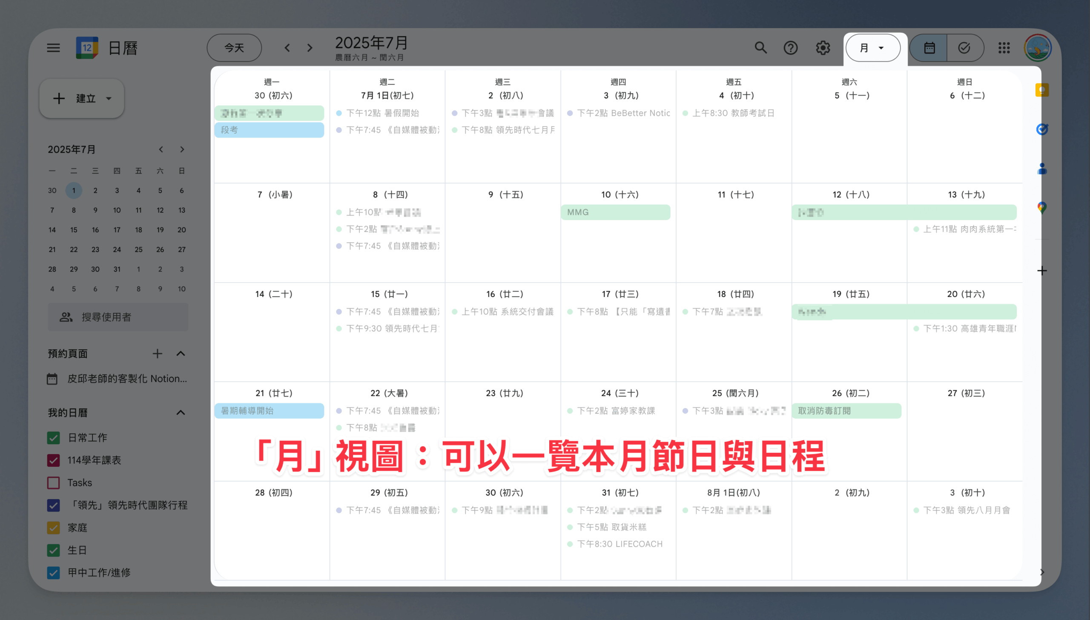Open the 取消防毒訂閱 event
Viewport: 1090px width, 620px height.
coord(846,411)
